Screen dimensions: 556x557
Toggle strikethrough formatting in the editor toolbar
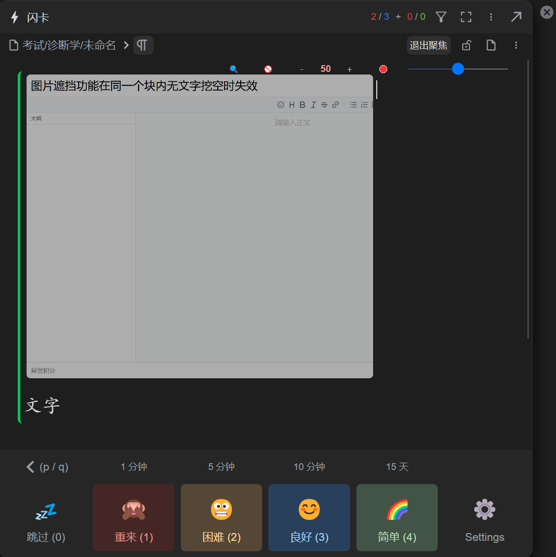(324, 104)
